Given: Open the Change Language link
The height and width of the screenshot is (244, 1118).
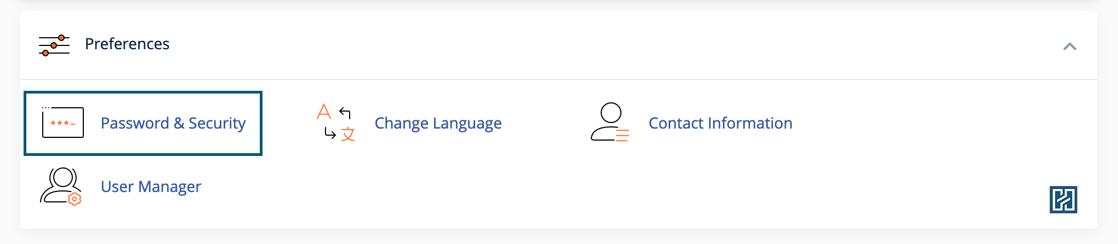Looking at the screenshot, I should coord(438,123).
